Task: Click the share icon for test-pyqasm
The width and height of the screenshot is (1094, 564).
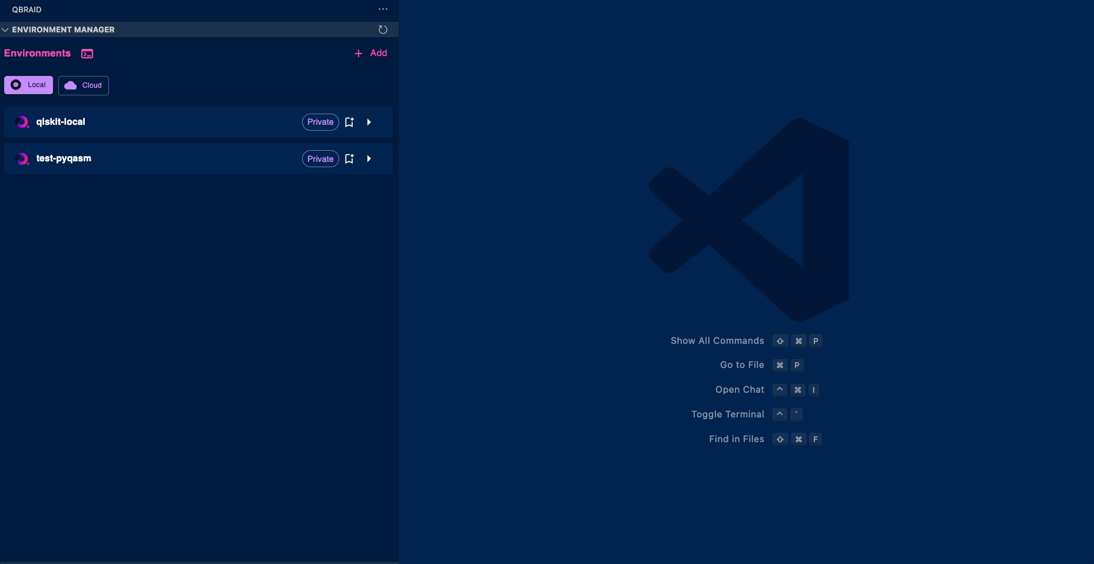Action: click(x=349, y=159)
